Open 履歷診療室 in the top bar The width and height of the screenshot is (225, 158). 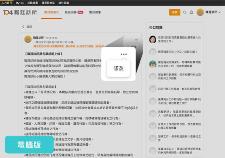(48, 3)
